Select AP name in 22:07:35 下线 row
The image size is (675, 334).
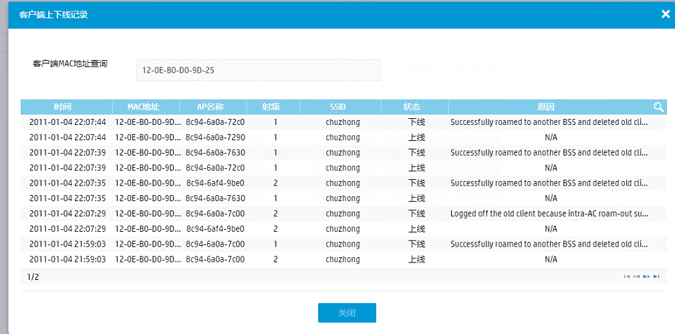[215, 183]
